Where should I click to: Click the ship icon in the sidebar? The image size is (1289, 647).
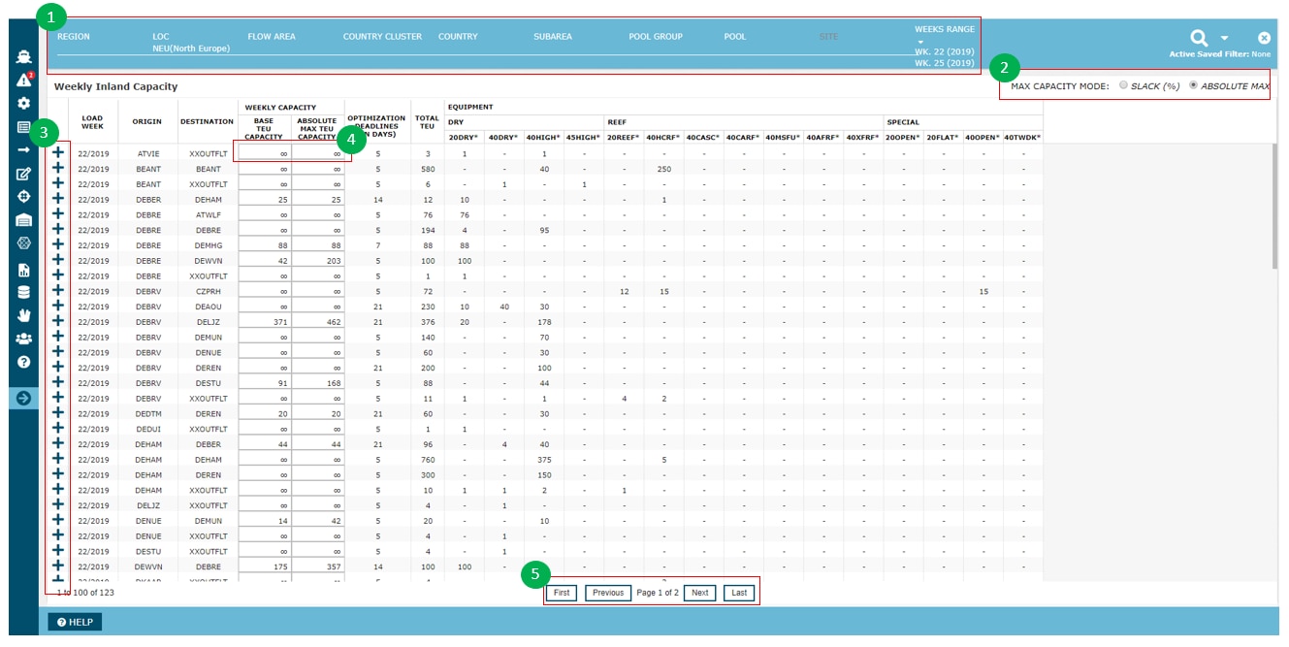tap(23, 56)
